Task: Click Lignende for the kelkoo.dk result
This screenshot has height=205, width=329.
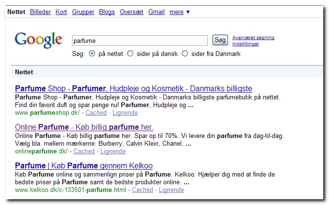Action: pyautogui.click(x=172, y=190)
